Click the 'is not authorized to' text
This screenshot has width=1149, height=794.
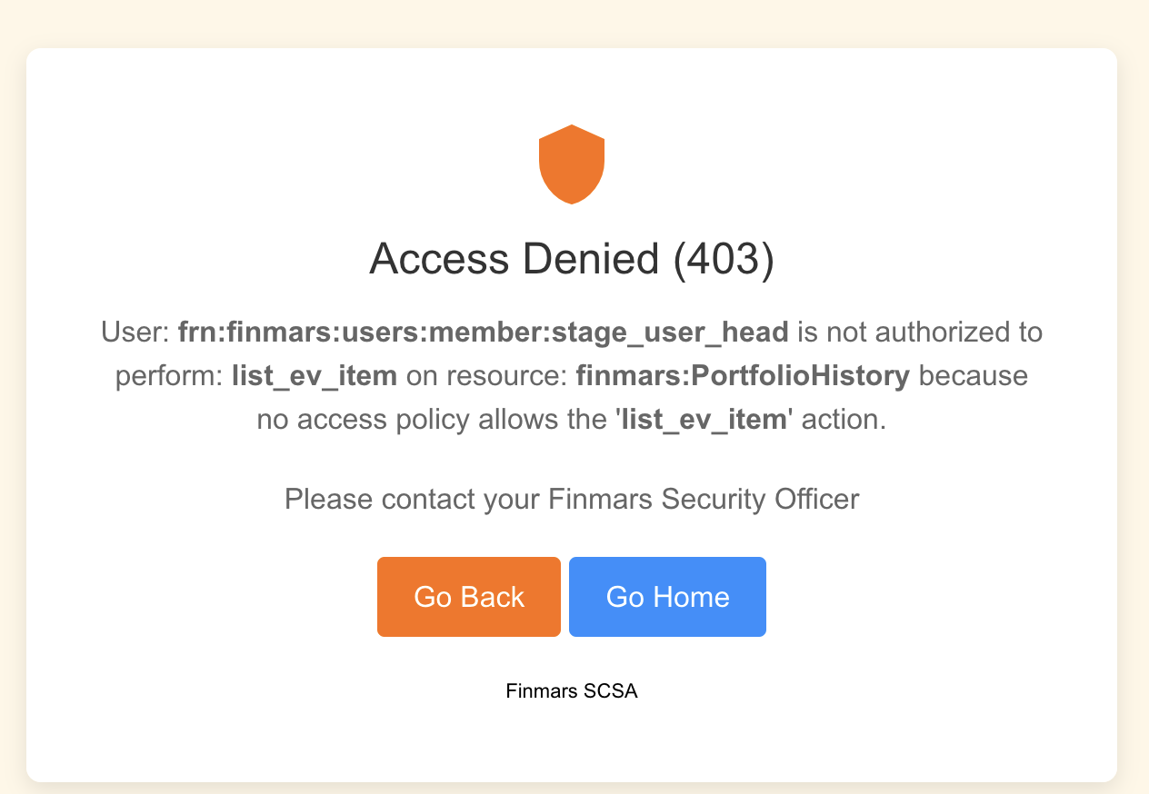920,332
